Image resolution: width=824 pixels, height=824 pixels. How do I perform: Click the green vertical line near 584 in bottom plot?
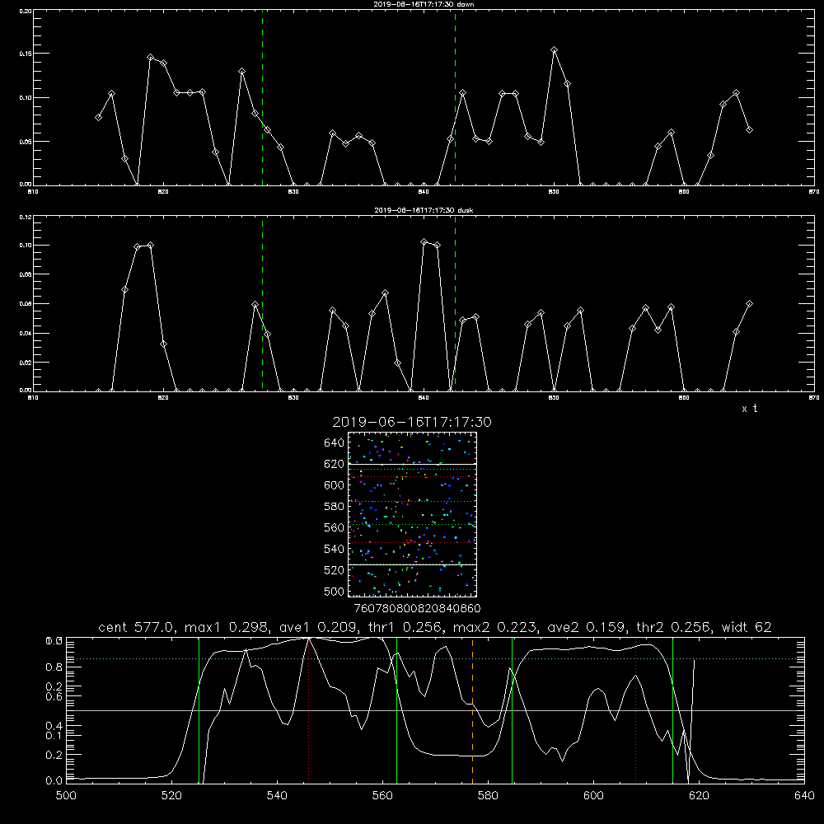(512, 710)
